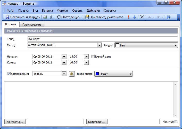Open next item dropdown arrow
182x129 pixels.
(x=162, y=17)
